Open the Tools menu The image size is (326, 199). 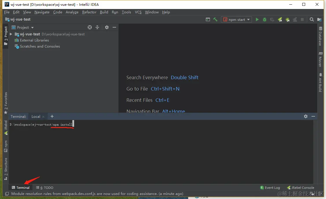127,12
